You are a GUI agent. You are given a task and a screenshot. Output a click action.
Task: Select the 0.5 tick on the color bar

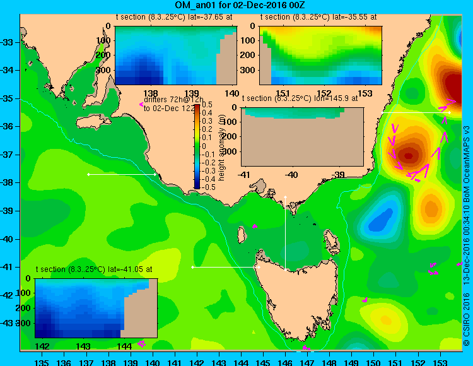(207, 105)
